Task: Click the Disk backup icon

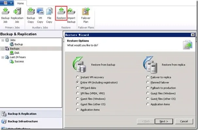Action: click(12, 53)
